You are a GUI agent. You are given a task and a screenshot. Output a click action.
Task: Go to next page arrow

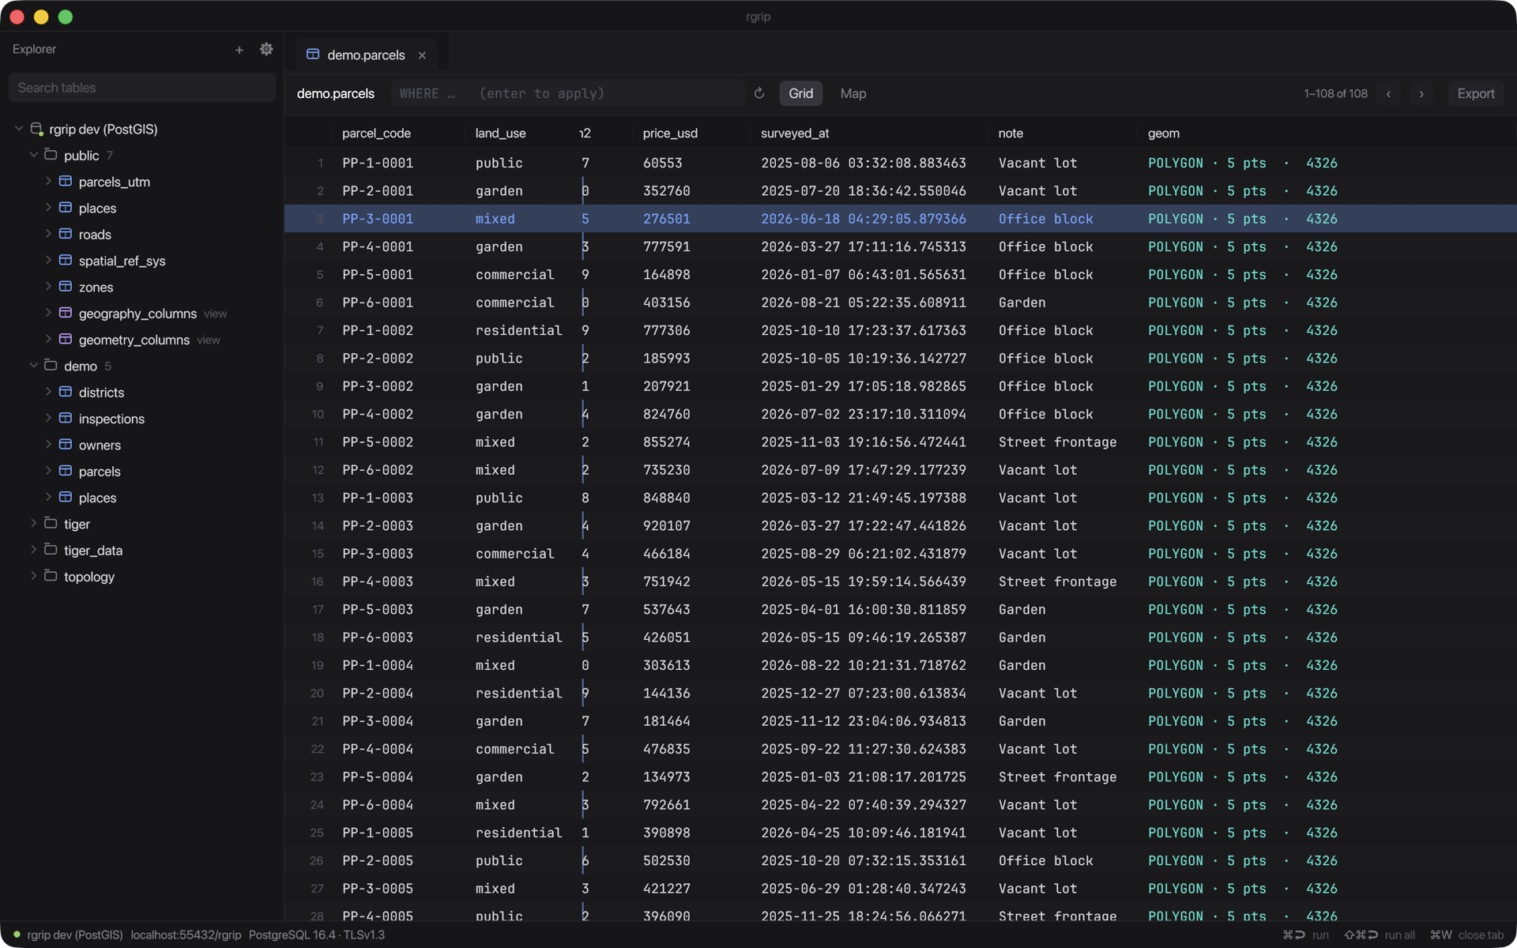point(1421,93)
